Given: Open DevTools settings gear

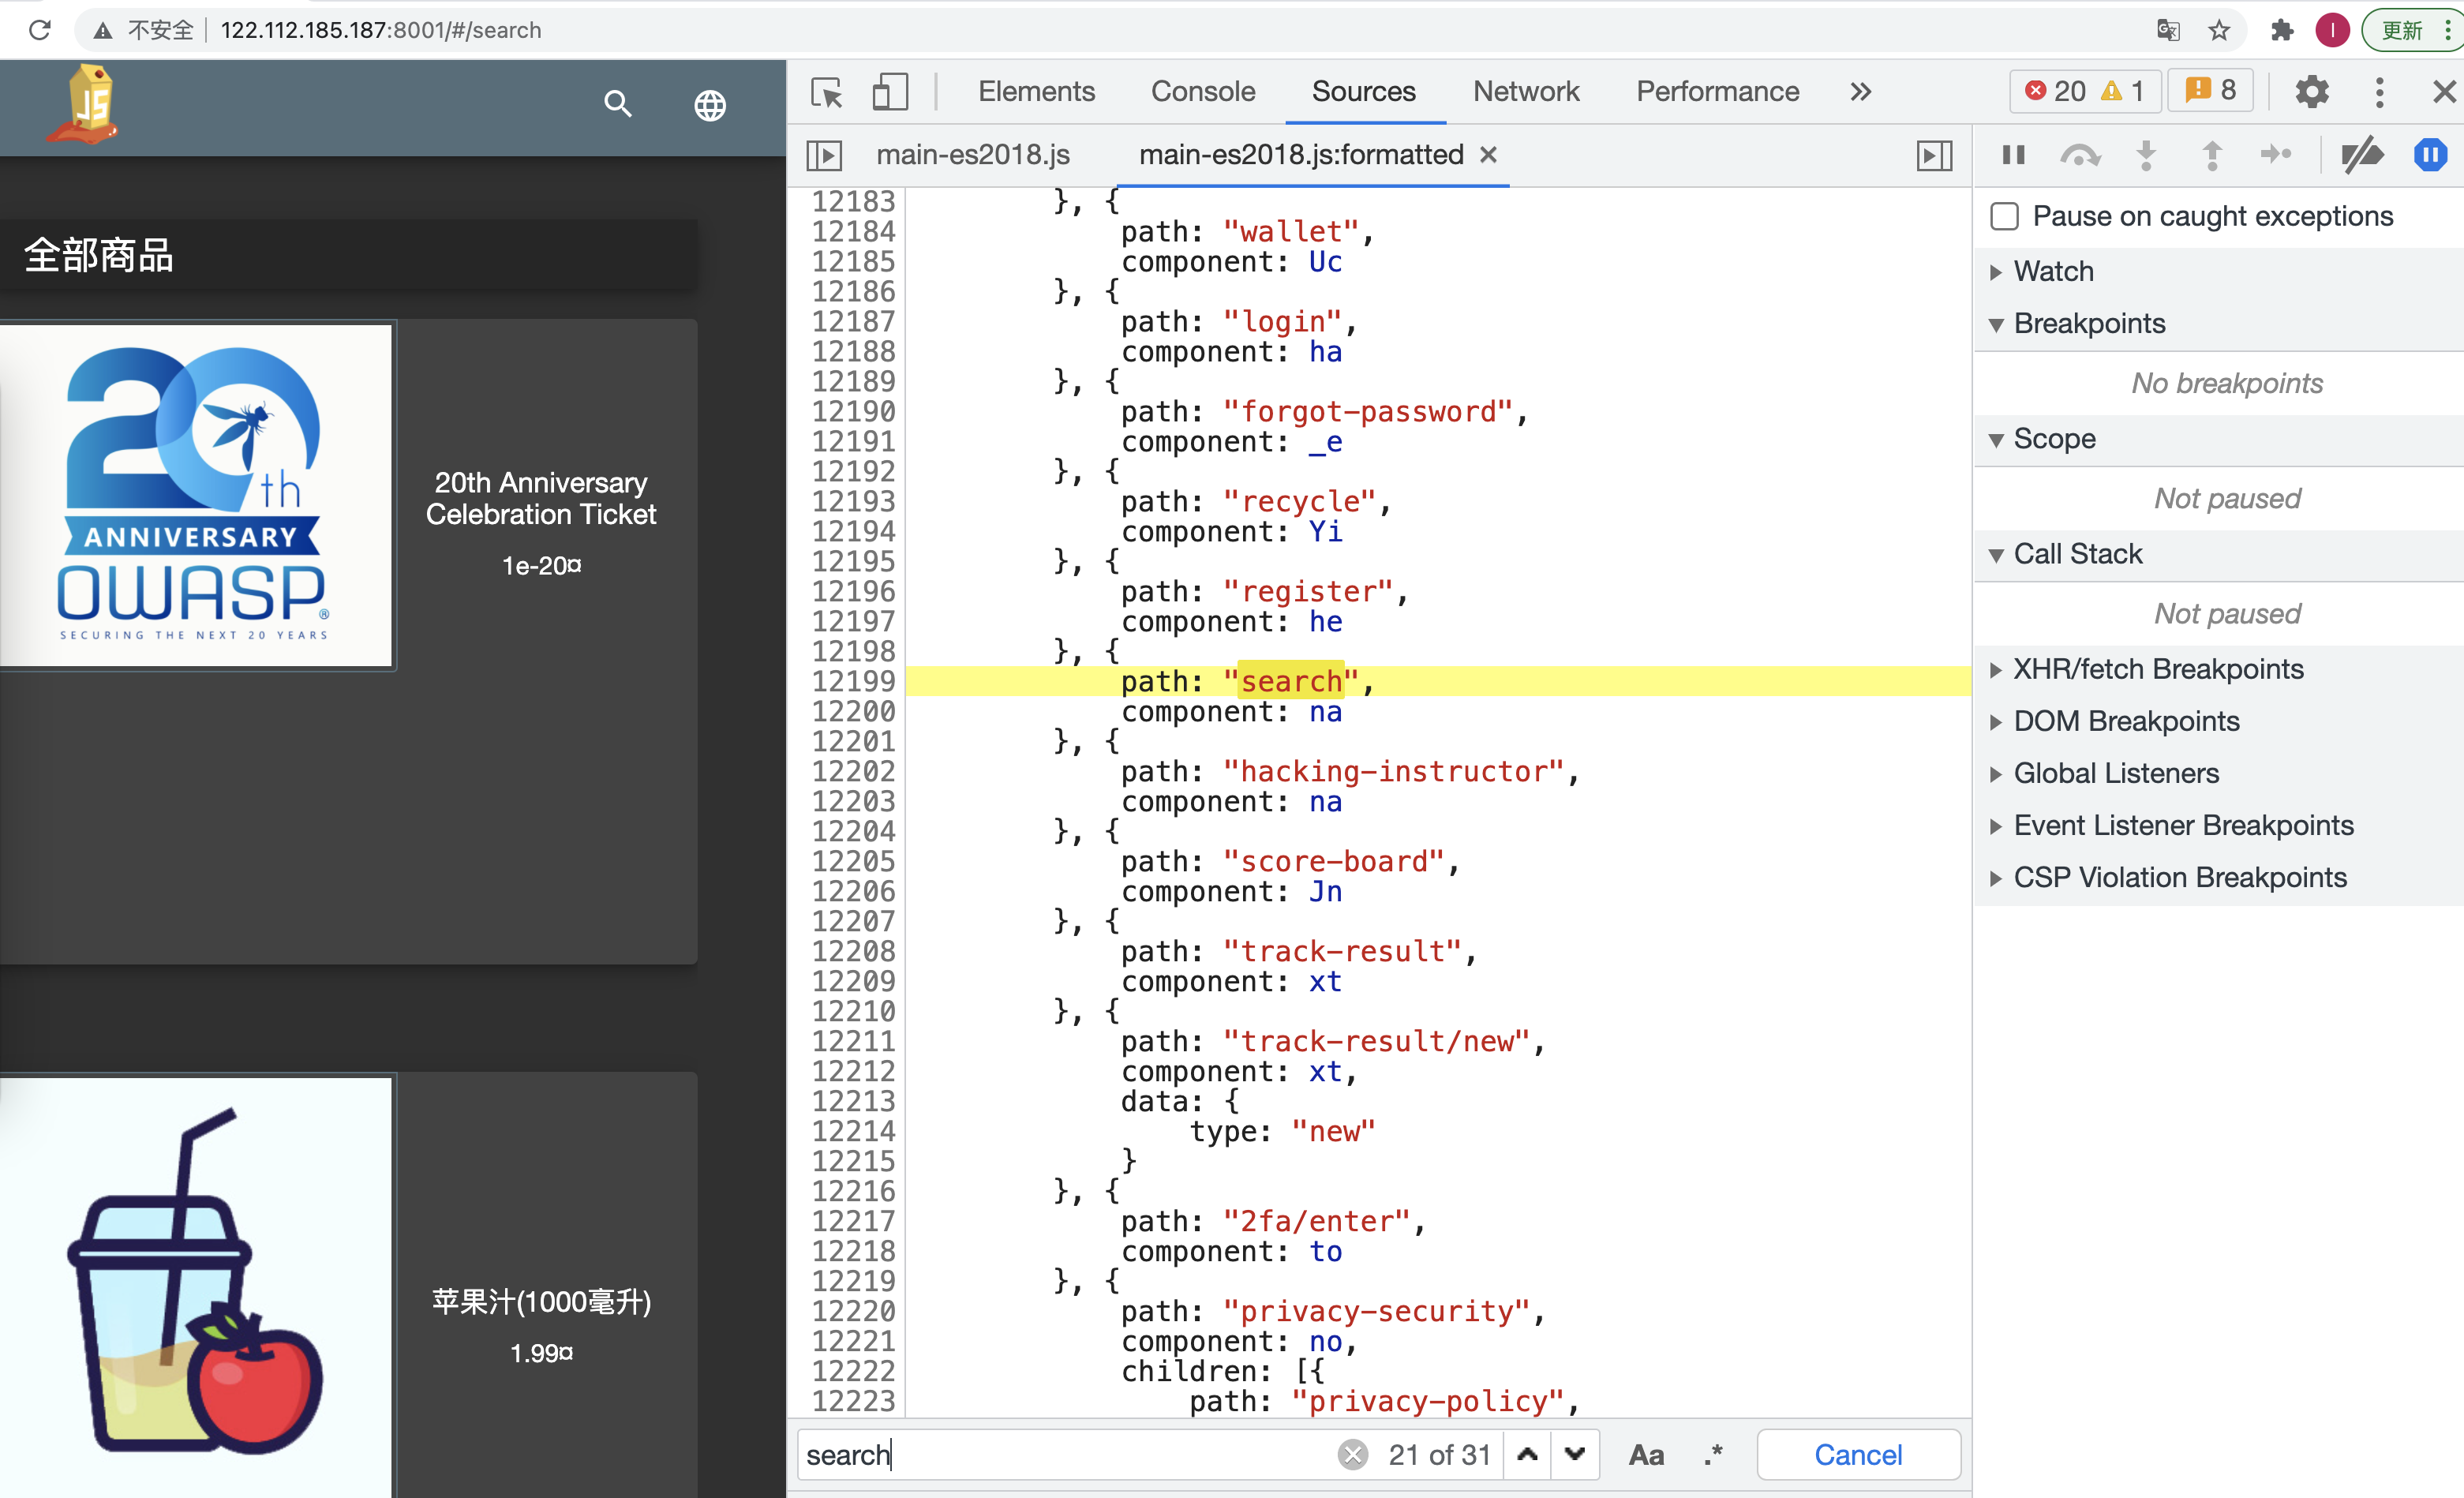Looking at the screenshot, I should [2311, 92].
